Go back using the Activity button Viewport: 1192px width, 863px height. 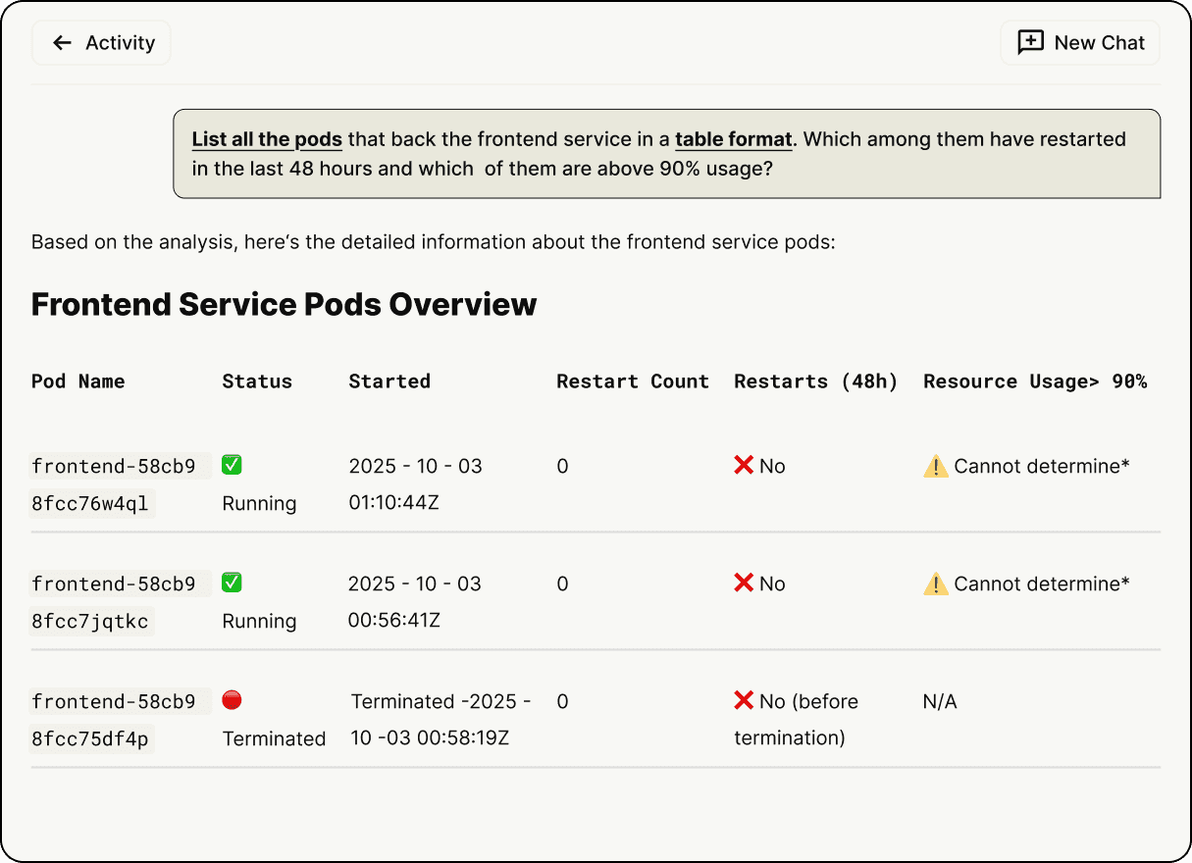[101, 43]
